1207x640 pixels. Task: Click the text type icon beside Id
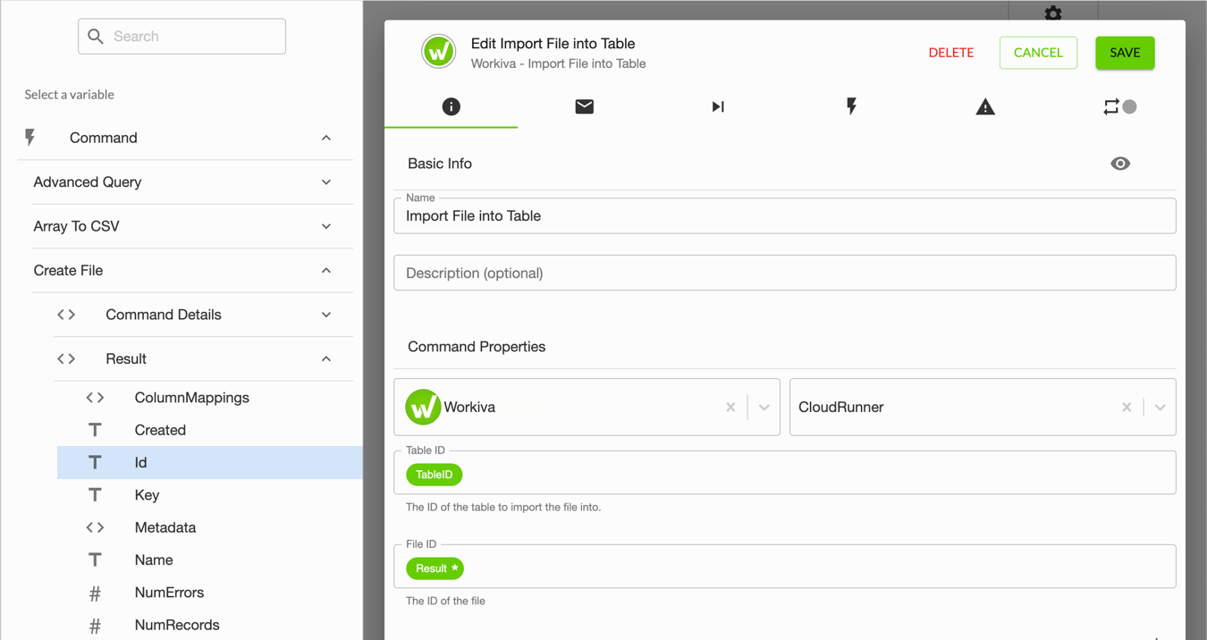point(95,462)
